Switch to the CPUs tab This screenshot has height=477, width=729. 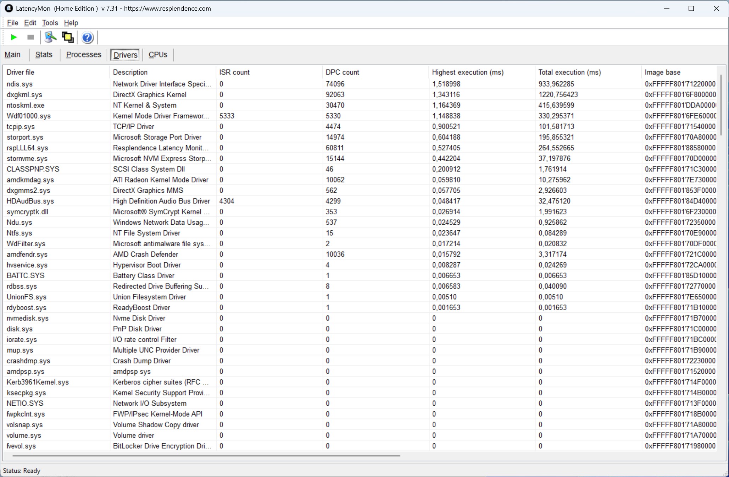pos(158,55)
